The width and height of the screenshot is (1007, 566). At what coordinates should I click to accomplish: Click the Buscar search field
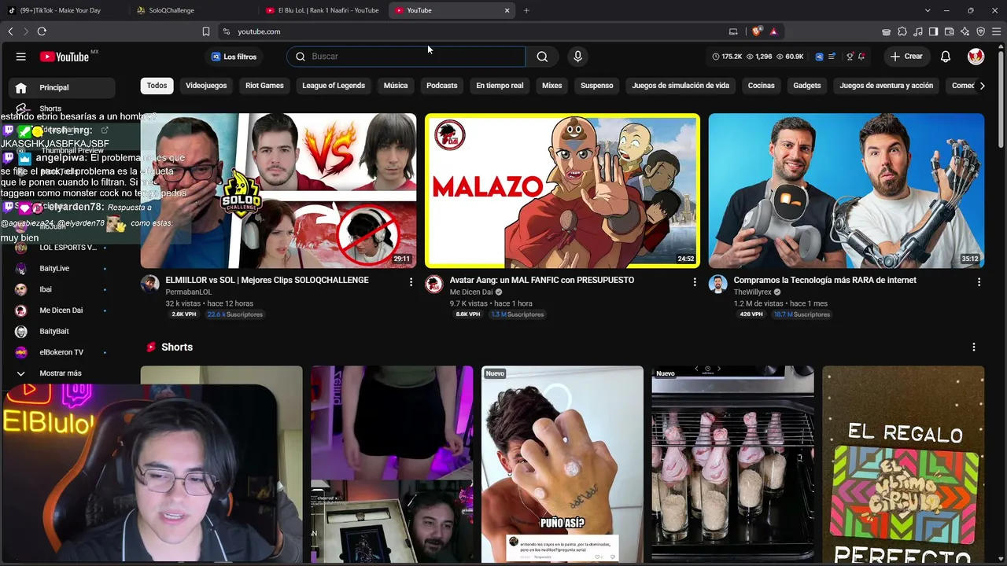[406, 57]
